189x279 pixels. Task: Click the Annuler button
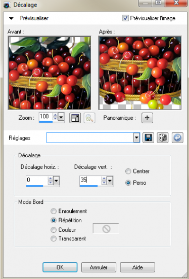(99, 267)
